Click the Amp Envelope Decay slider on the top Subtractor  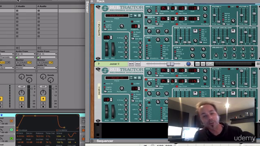245,32
